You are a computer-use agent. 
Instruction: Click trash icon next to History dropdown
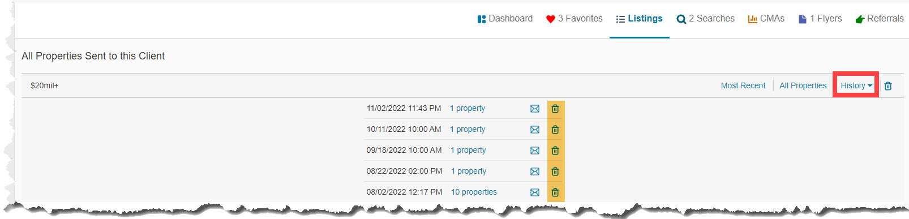coord(888,86)
